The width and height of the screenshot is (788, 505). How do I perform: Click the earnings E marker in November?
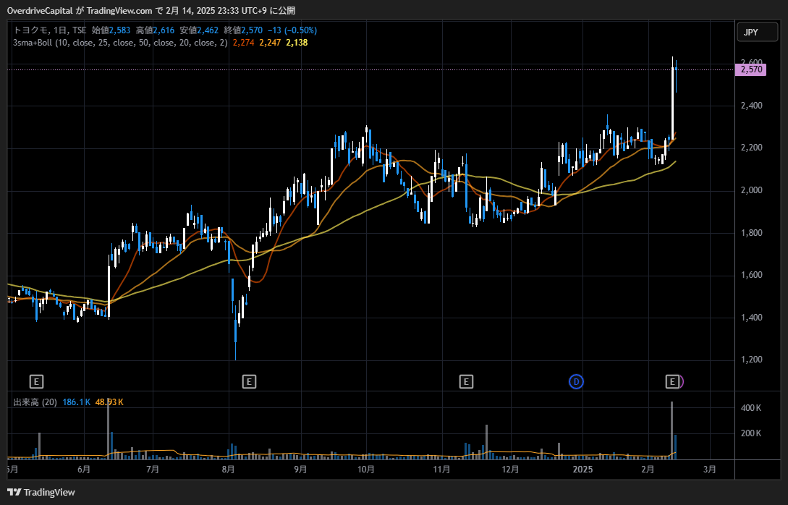[466, 381]
